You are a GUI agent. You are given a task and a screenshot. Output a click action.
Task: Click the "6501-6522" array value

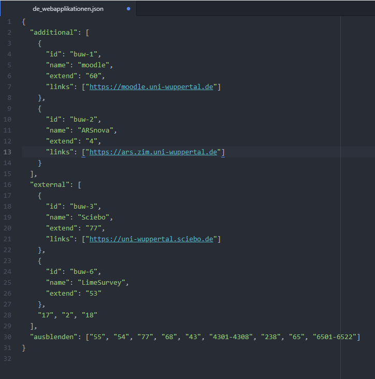click(x=335, y=337)
